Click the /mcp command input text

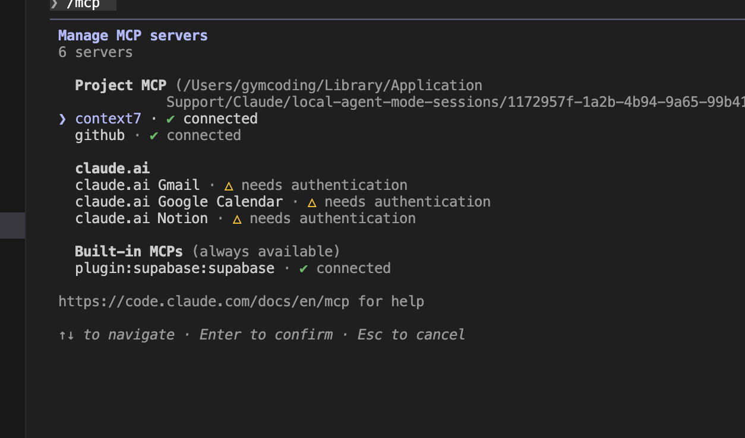pyautogui.click(x=83, y=4)
